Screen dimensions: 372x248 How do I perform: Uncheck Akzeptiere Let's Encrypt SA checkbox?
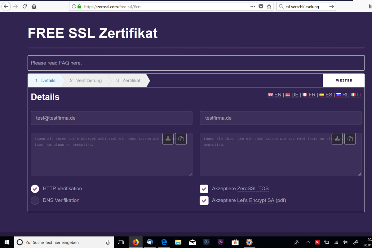[204, 201]
